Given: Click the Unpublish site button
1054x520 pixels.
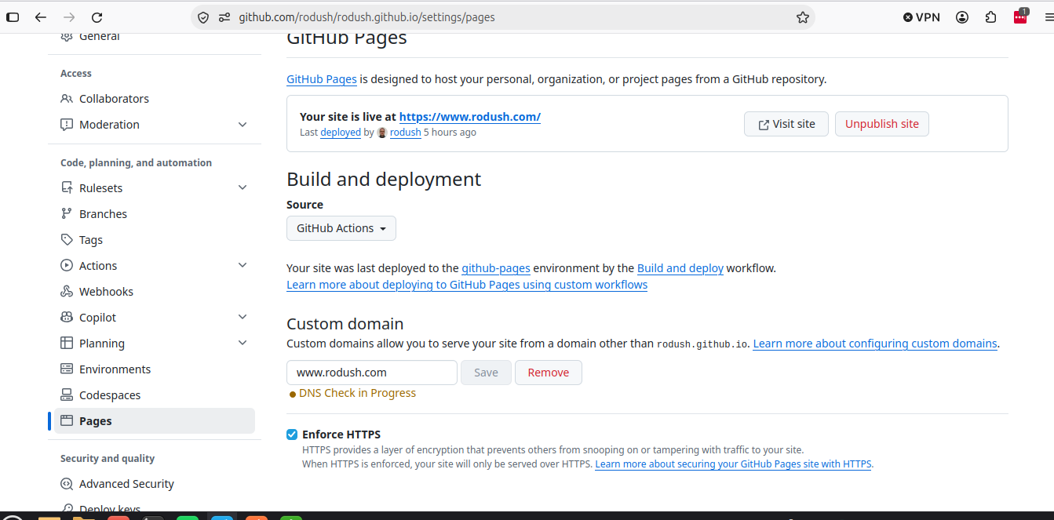Looking at the screenshot, I should tap(882, 124).
